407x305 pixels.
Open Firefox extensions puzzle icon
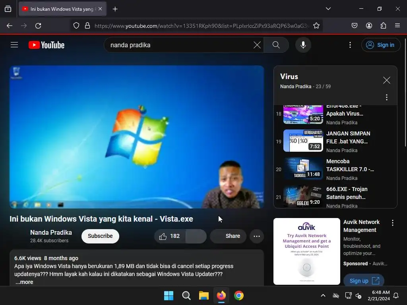pos(383,26)
